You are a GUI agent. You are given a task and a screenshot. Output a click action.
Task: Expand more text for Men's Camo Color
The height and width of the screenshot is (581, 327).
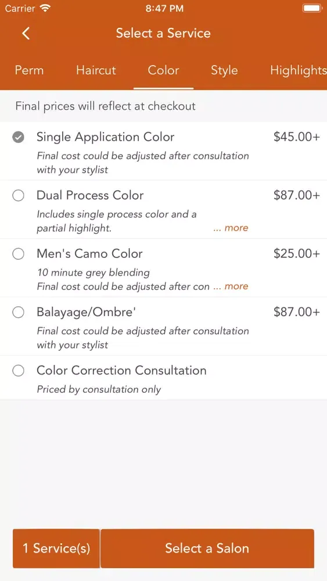pos(231,286)
